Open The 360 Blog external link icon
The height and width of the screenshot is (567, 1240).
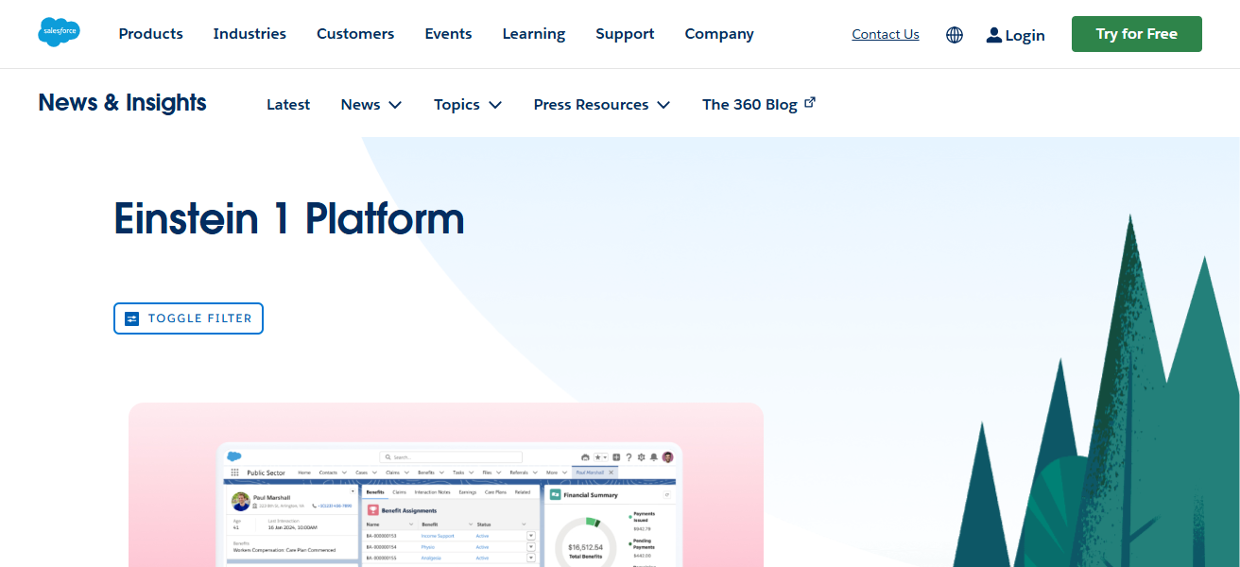(810, 101)
